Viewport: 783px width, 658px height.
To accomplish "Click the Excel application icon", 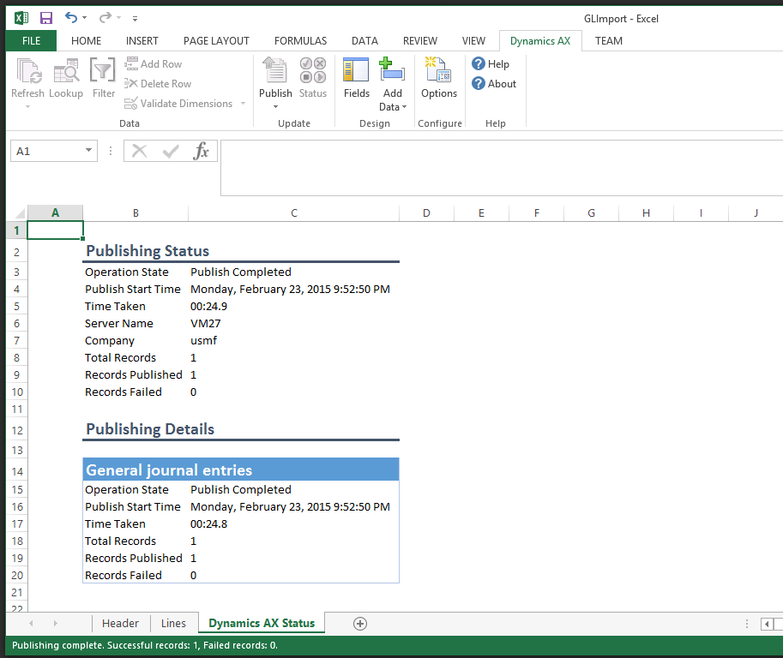I will 21,19.
